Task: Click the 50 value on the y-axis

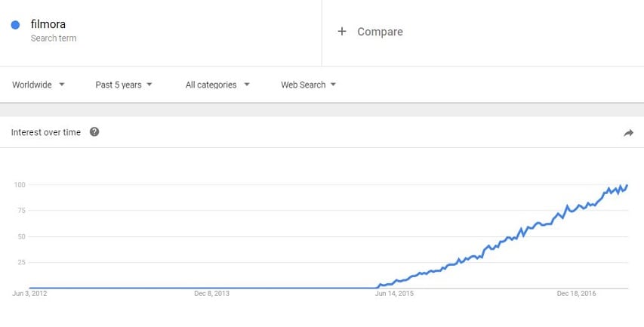Action: 20,236
